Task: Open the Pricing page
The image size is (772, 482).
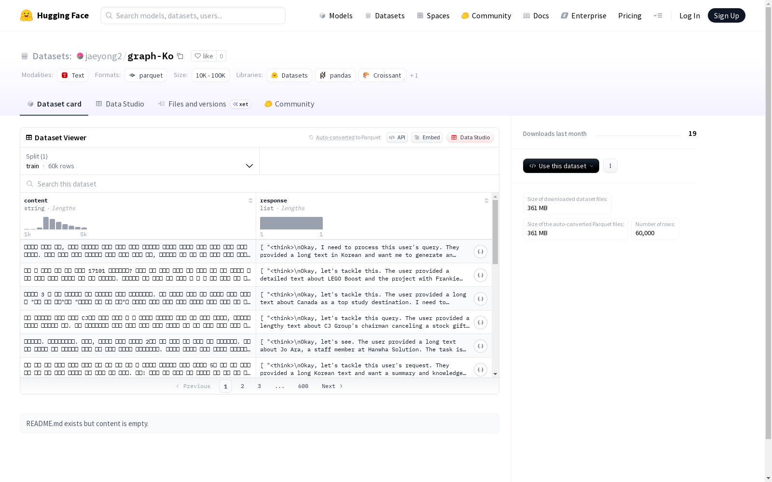Action: pyautogui.click(x=630, y=15)
